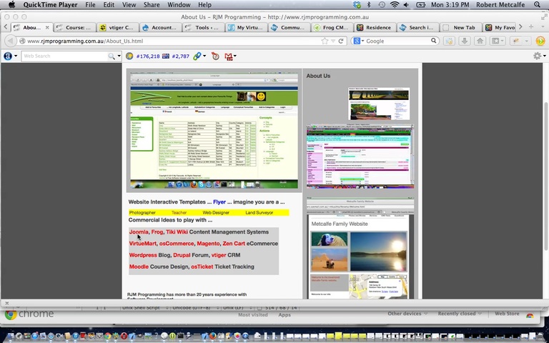The height and width of the screenshot is (343, 549).
Task: Switch to the Course tab
Action: pos(74,27)
